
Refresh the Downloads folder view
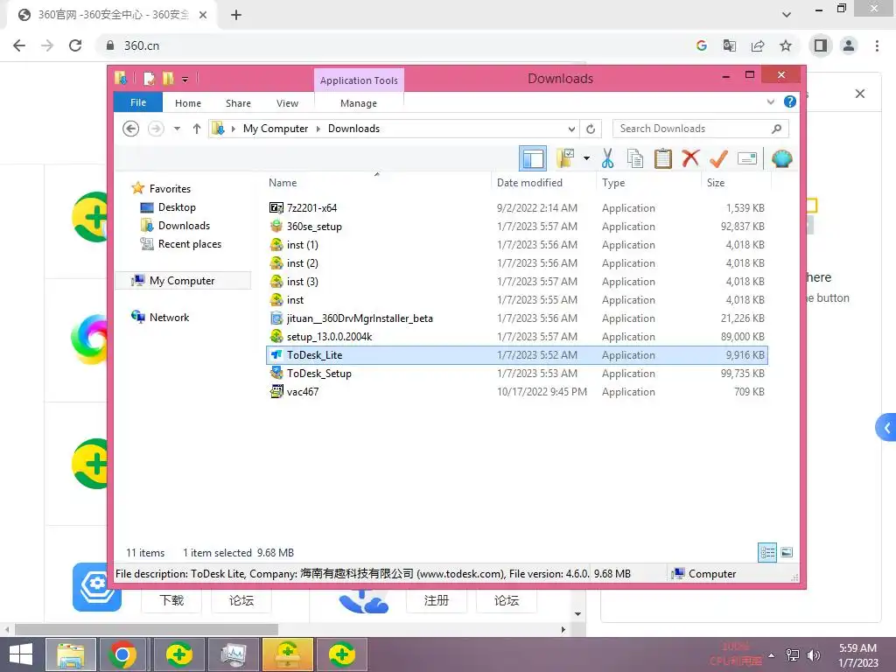coord(591,129)
